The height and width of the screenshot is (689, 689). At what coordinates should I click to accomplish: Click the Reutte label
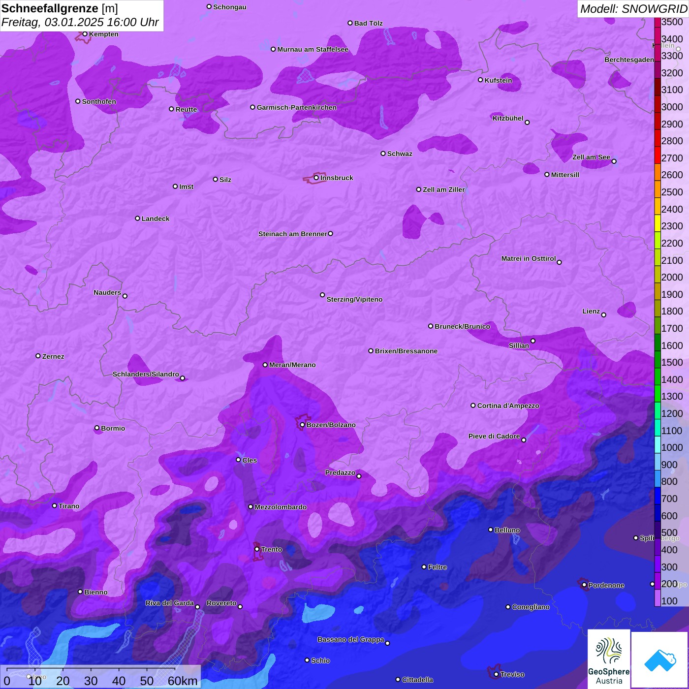(186, 109)
